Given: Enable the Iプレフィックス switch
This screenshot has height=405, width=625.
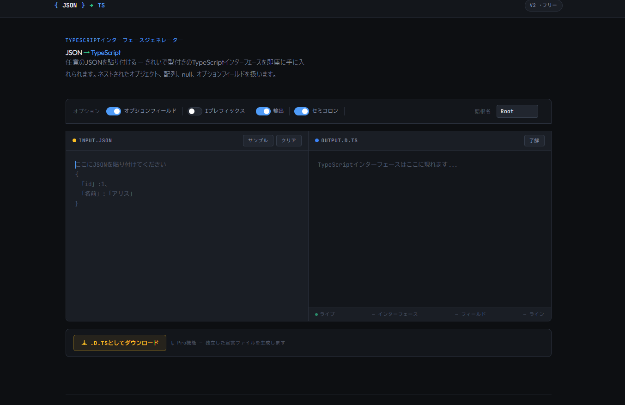Looking at the screenshot, I should (195, 111).
